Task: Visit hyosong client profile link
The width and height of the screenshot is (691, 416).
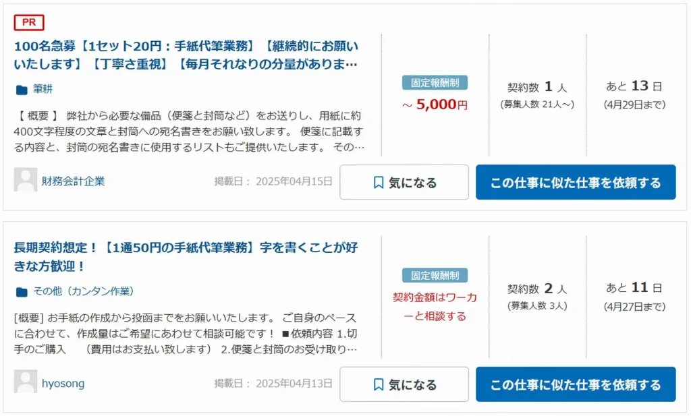Action: 63,384
